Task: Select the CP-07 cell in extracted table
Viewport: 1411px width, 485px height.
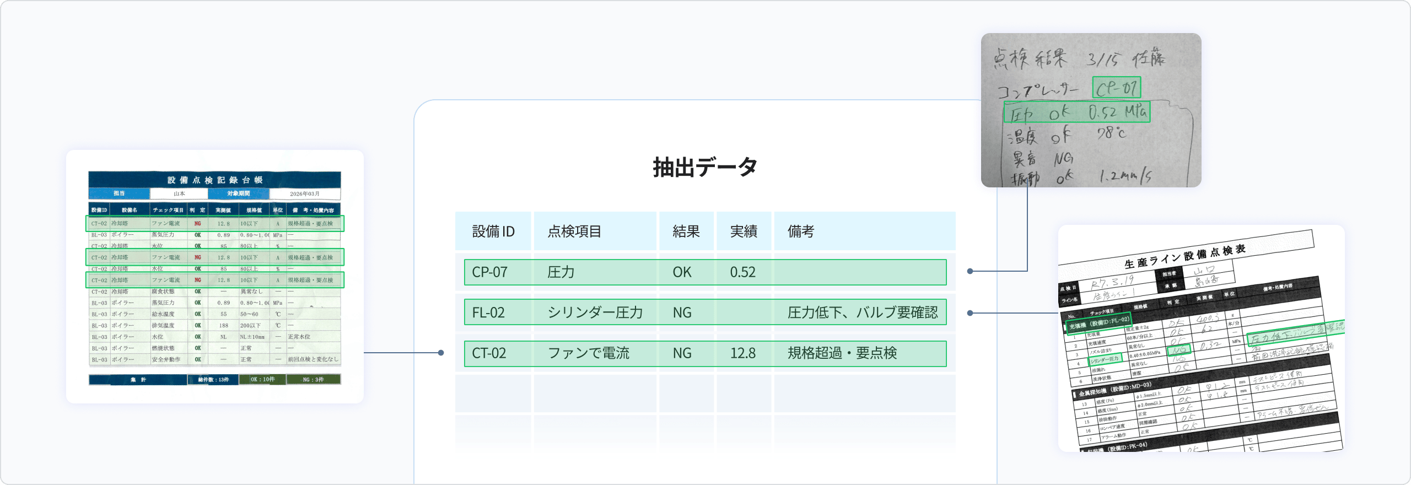Action: pyautogui.click(x=489, y=272)
